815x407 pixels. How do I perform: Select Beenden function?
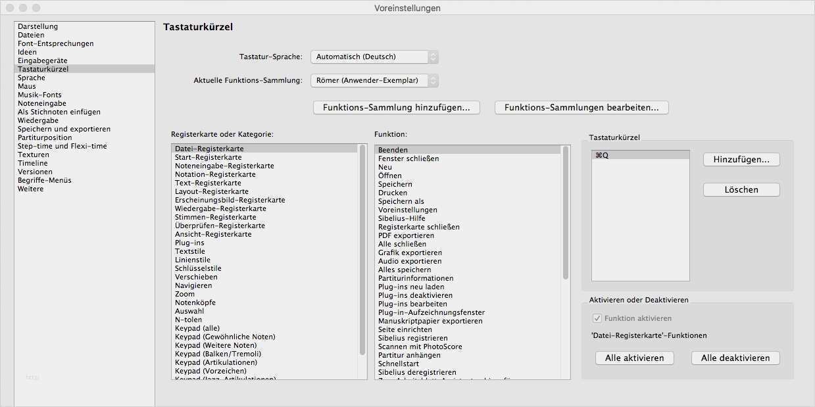point(468,151)
